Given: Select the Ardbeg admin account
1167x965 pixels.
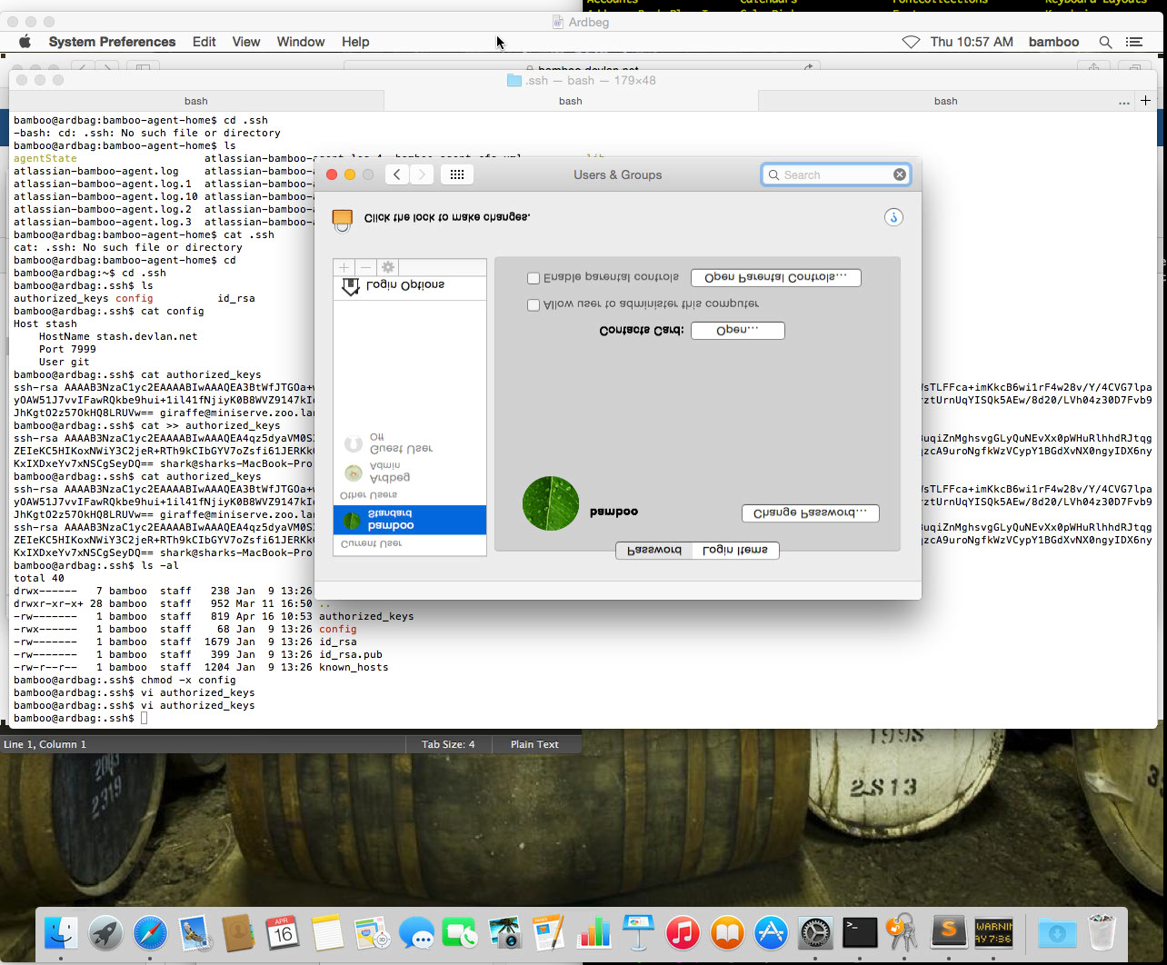Looking at the screenshot, I should click(x=410, y=472).
